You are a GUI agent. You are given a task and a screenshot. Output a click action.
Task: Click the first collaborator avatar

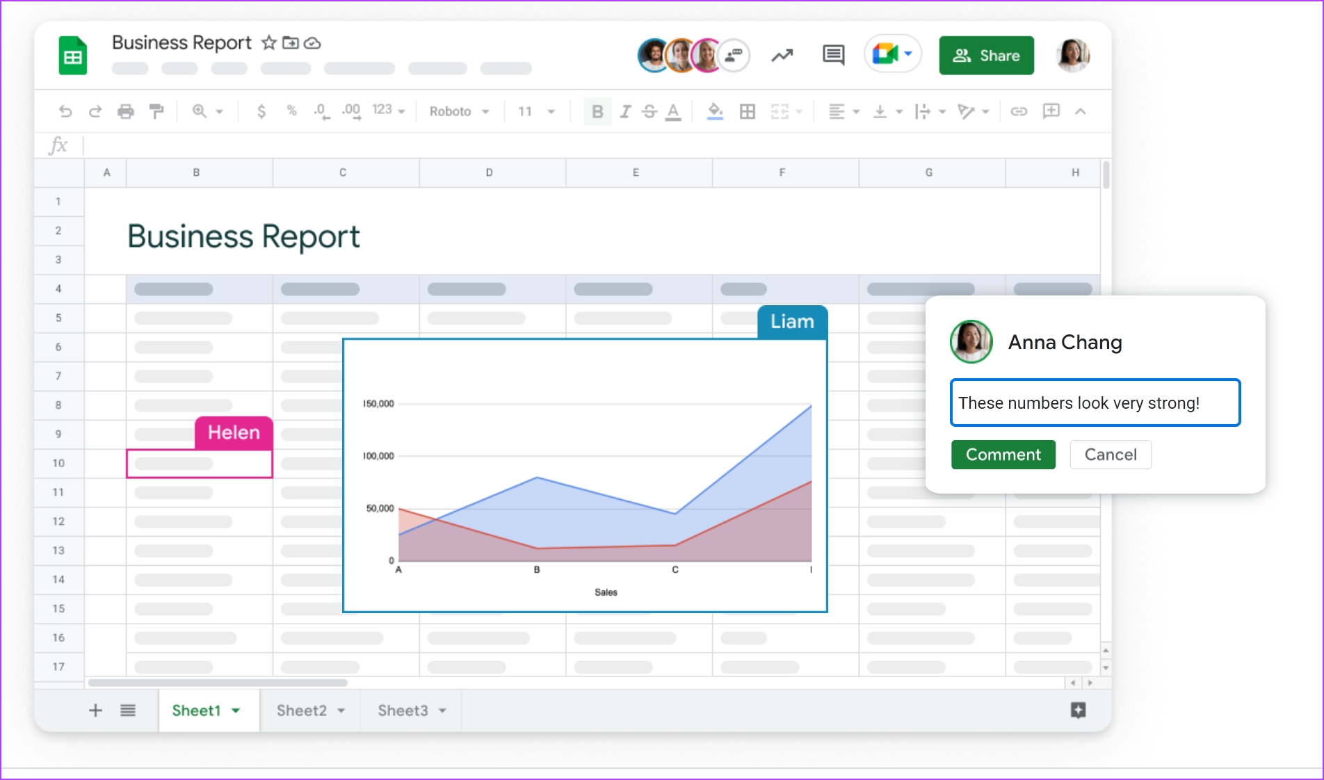click(652, 56)
